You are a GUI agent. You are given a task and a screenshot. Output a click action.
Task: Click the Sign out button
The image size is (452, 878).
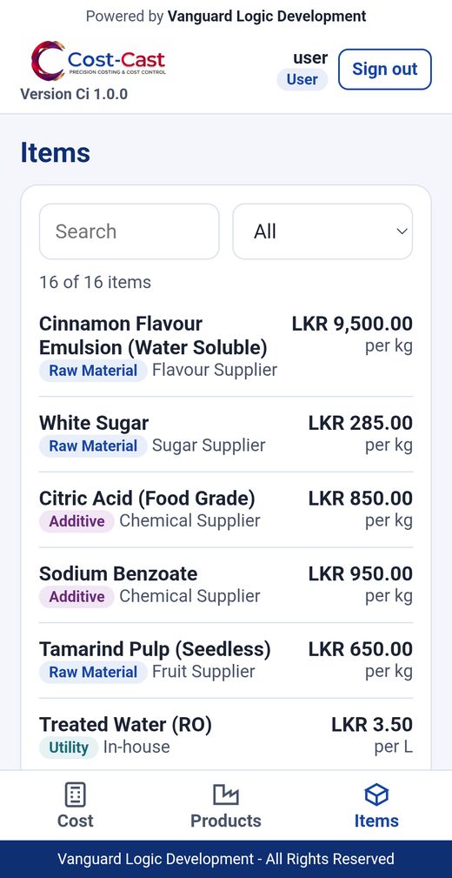pos(385,70)
